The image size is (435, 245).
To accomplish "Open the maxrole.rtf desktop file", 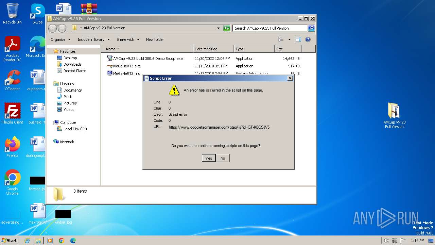I will click(37, 214).
